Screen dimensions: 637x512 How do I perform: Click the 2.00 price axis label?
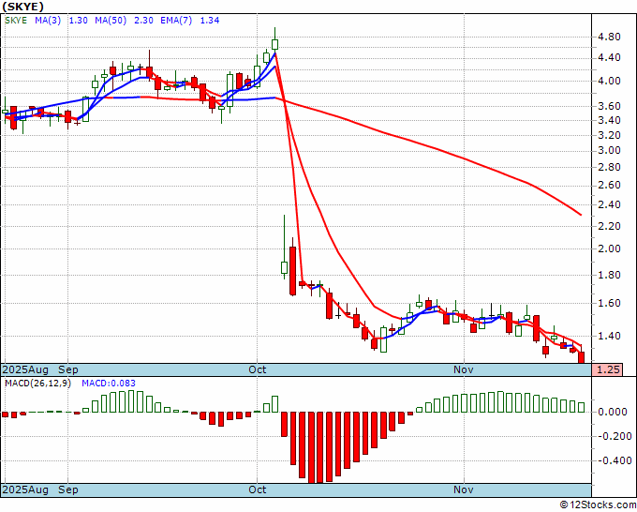[x=609, y=248]
